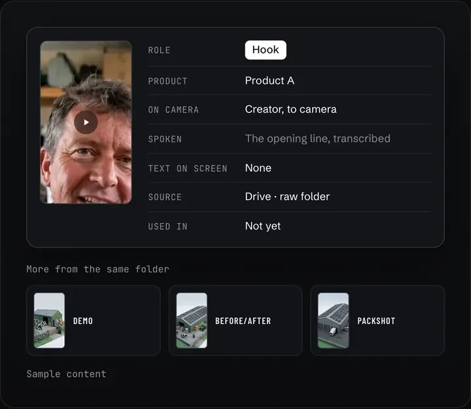The image size is (471, 409).
Task: Select the DEMO farm thumbnail image
Action: click(x=49, y=321)
